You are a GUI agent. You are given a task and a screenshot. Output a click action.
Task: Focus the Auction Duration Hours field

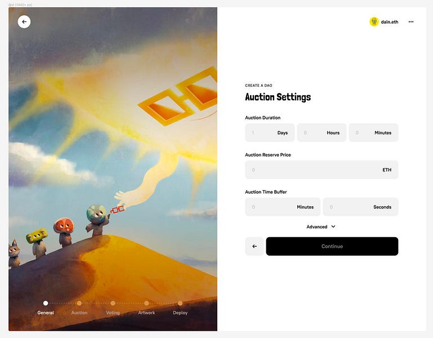click(322, 132)
